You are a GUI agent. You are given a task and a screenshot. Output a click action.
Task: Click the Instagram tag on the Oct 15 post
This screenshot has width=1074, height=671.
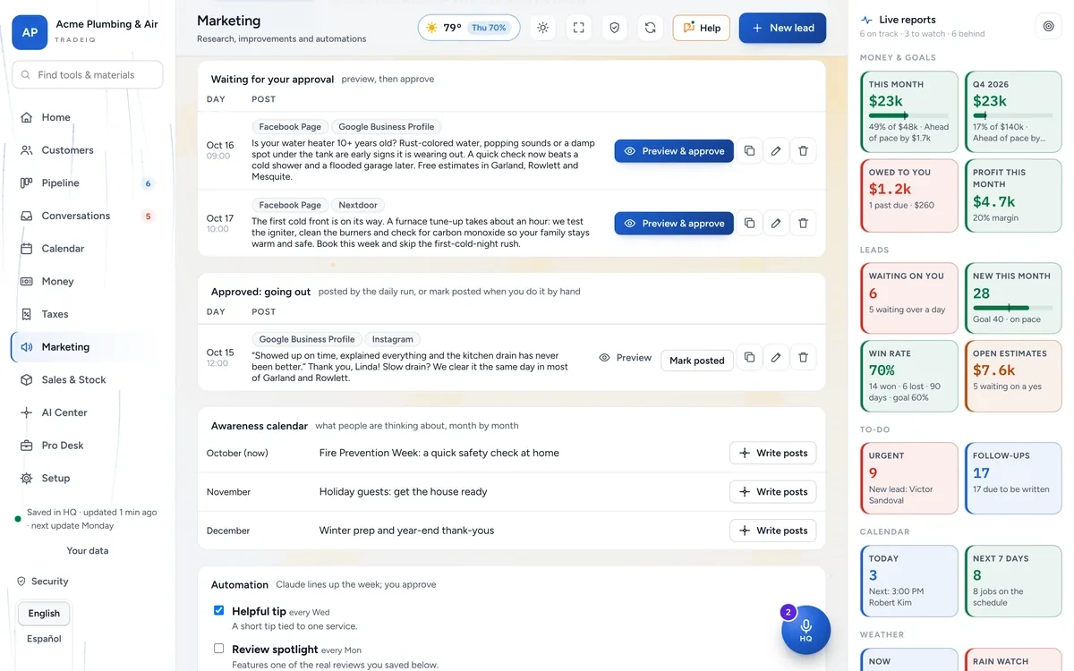click(393, 339)
